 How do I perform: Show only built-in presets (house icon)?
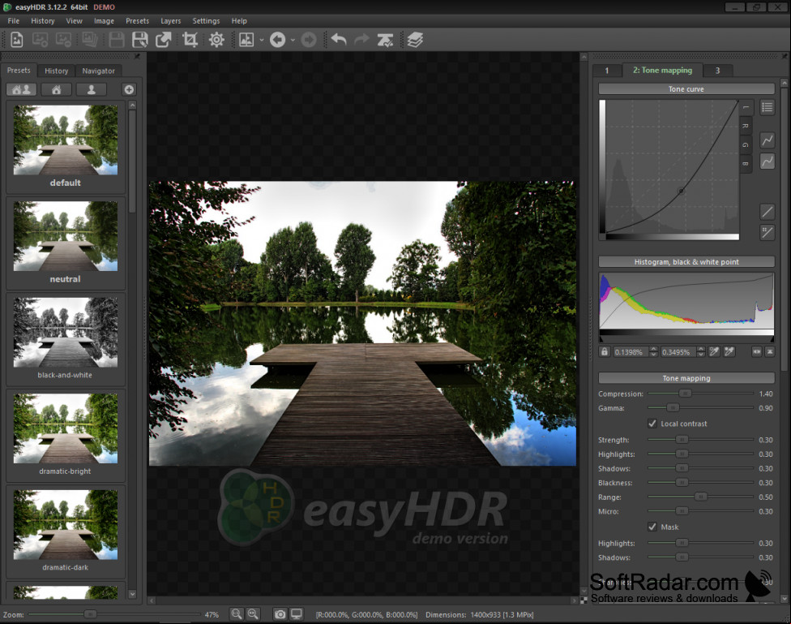pyautogui.click(x=56, y=89)
